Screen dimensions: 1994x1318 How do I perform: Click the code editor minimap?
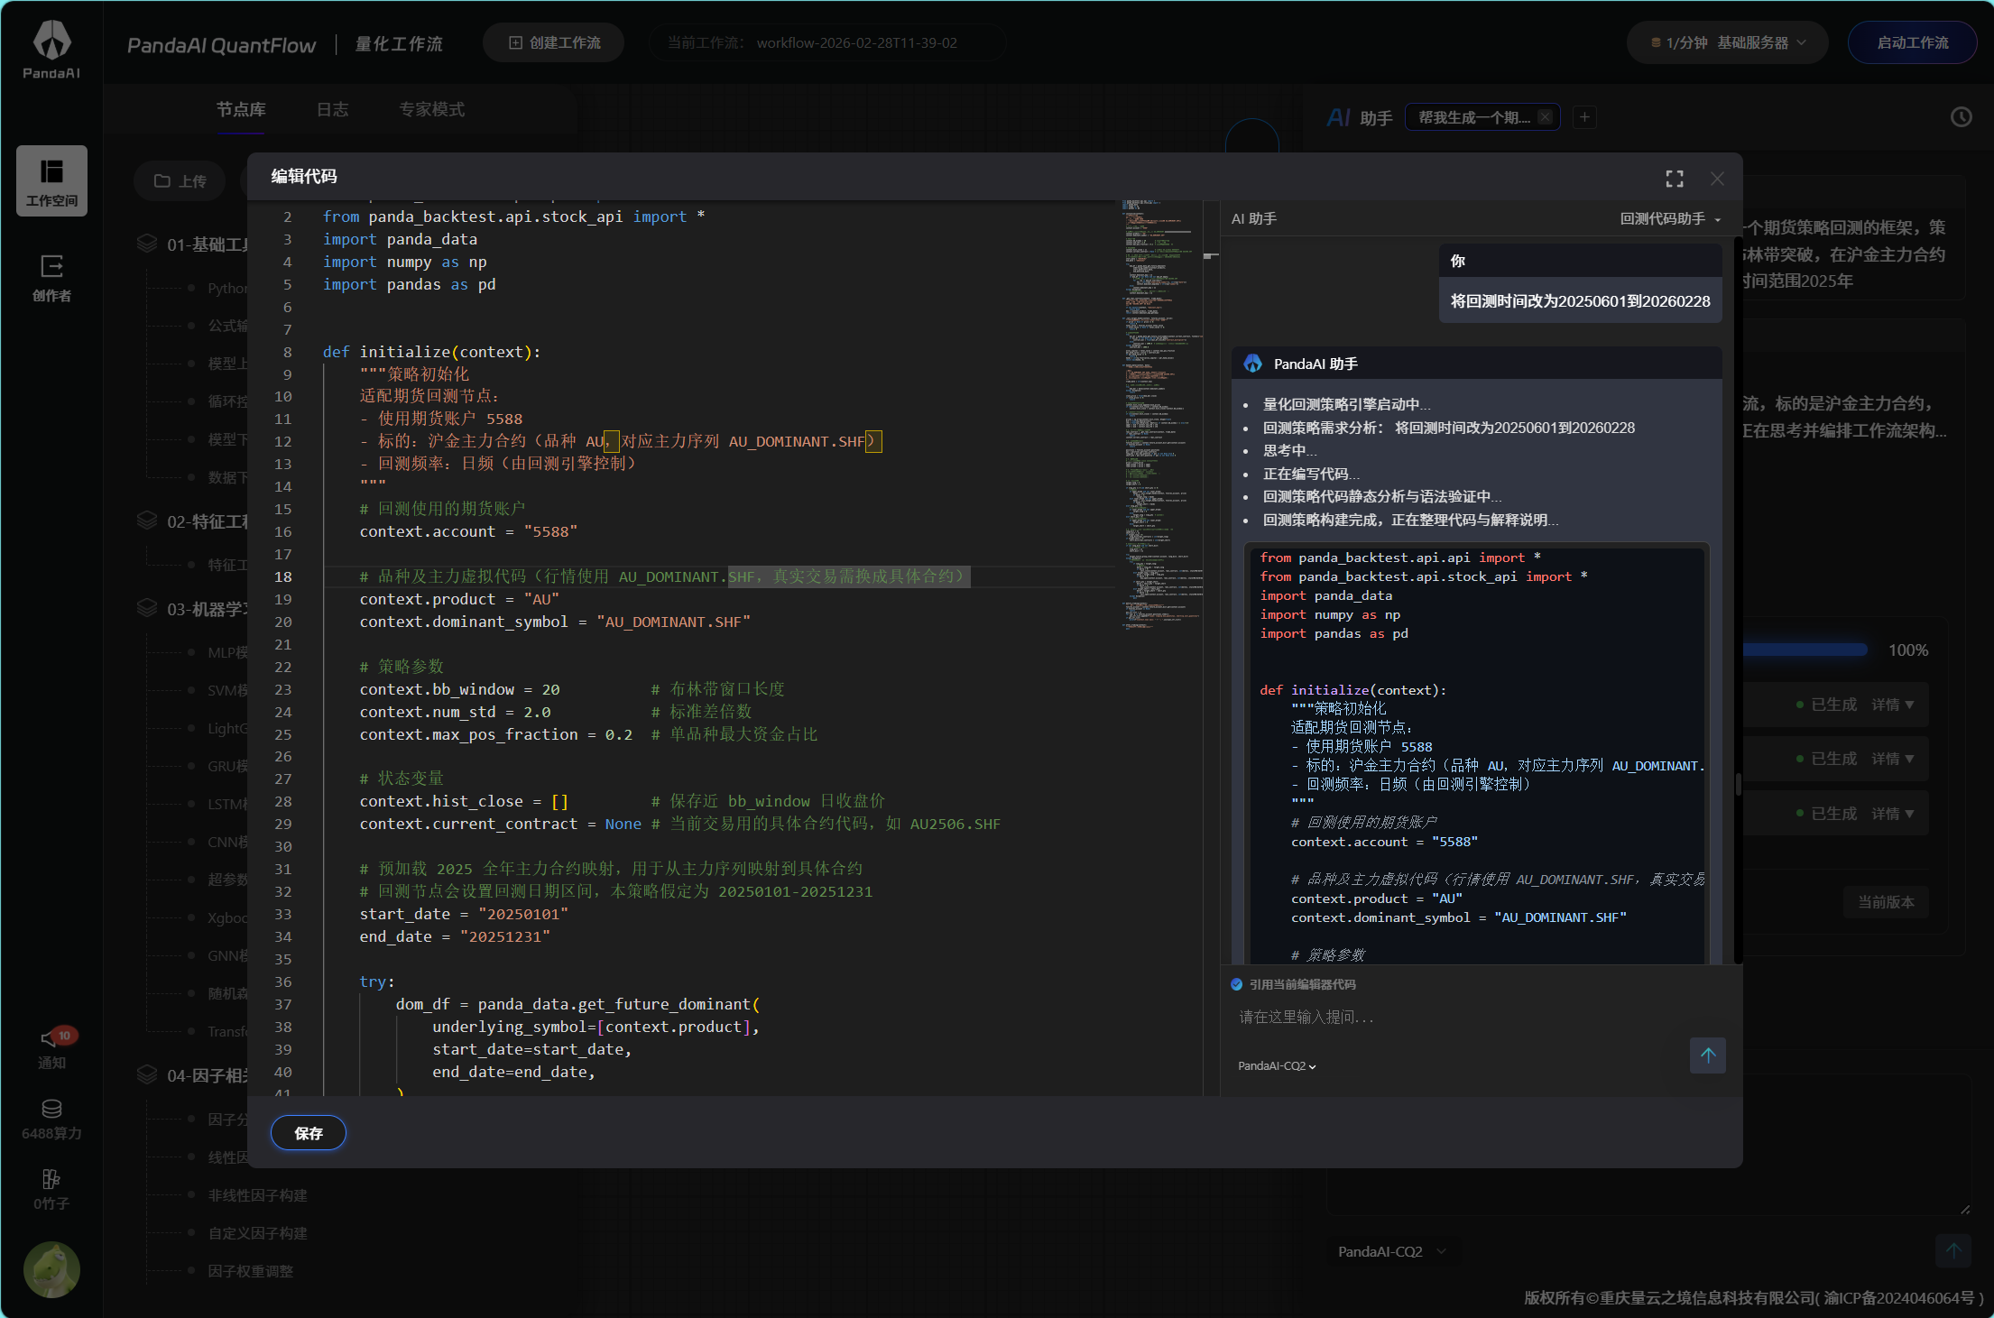pos(1161,415)
